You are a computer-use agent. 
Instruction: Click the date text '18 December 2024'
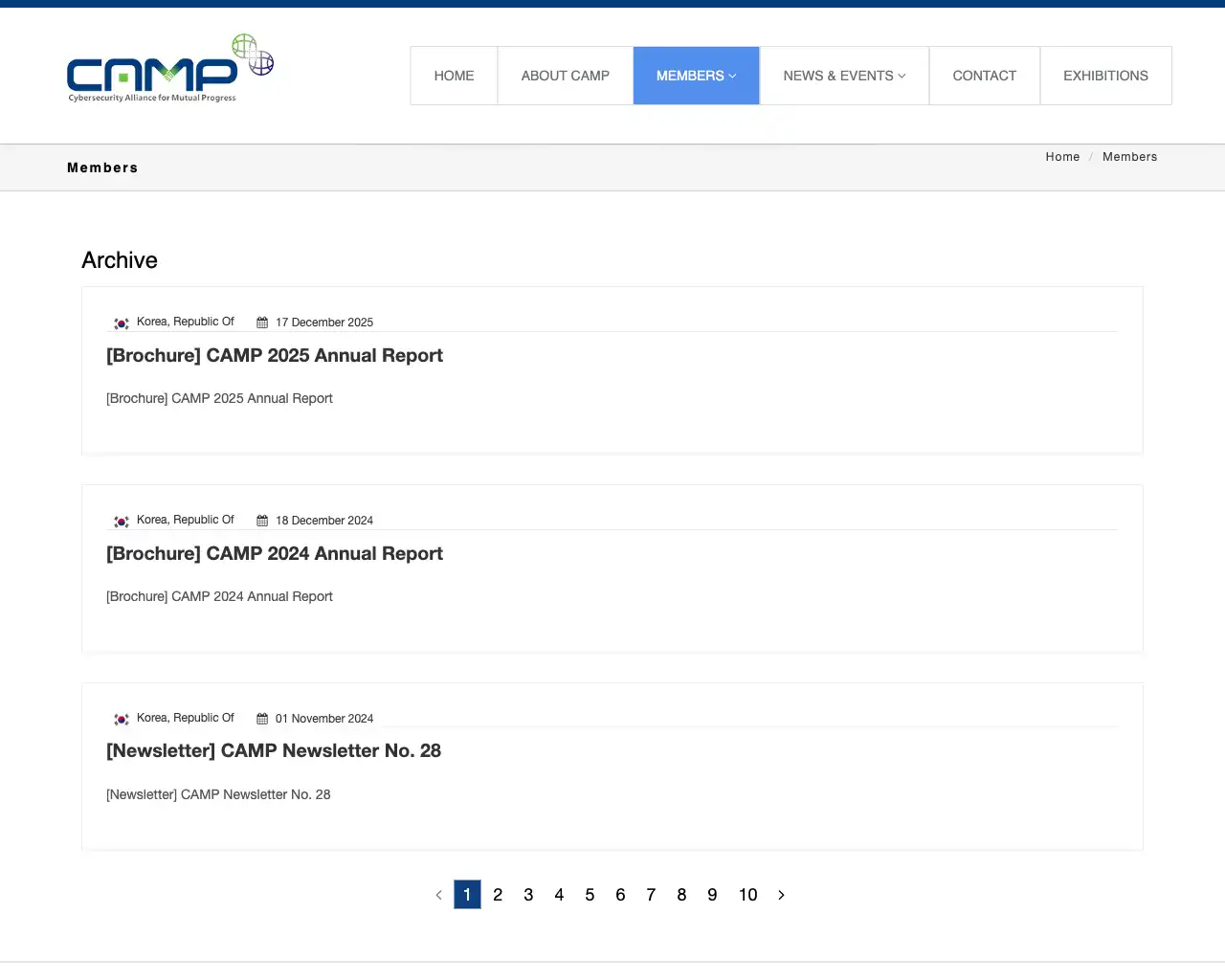pos(324,521)
